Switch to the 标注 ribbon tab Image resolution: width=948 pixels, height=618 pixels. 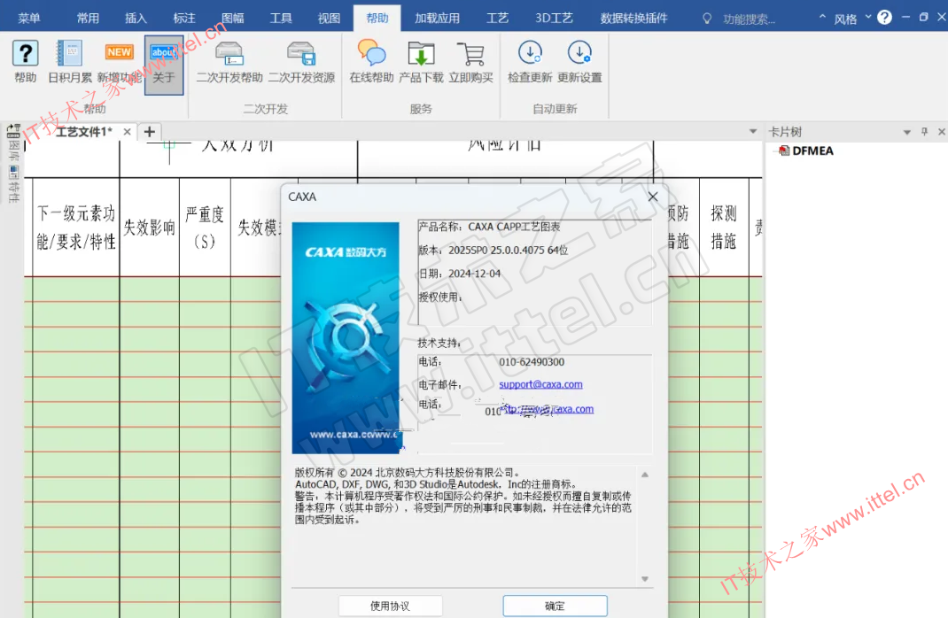(184, 18)
